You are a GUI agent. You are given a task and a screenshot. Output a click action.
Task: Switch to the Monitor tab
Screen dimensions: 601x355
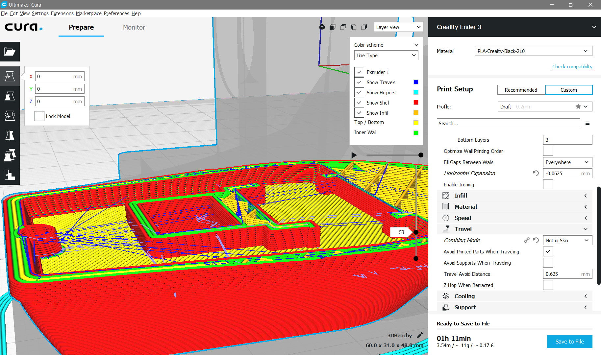click(x=134, y=27)
